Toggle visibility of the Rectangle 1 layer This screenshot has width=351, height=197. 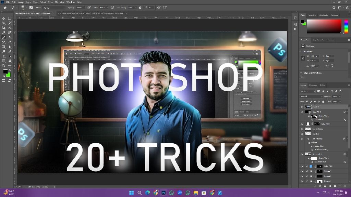pyautogui.click(x=302, y=154)
